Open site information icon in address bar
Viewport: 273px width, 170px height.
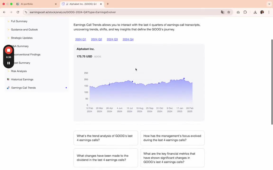click(26, 12)
